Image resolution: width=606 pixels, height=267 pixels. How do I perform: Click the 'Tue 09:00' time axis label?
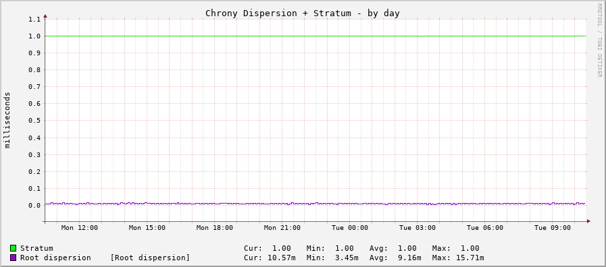[x=553, y=228]
